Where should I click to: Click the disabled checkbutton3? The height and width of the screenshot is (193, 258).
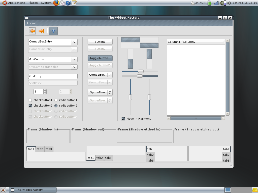tap(30, 111)
